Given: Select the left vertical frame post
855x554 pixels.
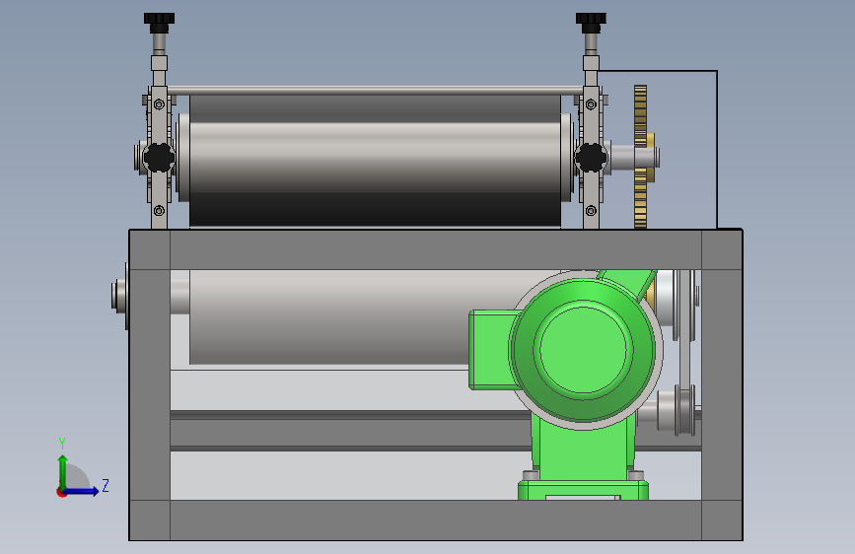Looking at the screenshot, I should coord(150,385).
